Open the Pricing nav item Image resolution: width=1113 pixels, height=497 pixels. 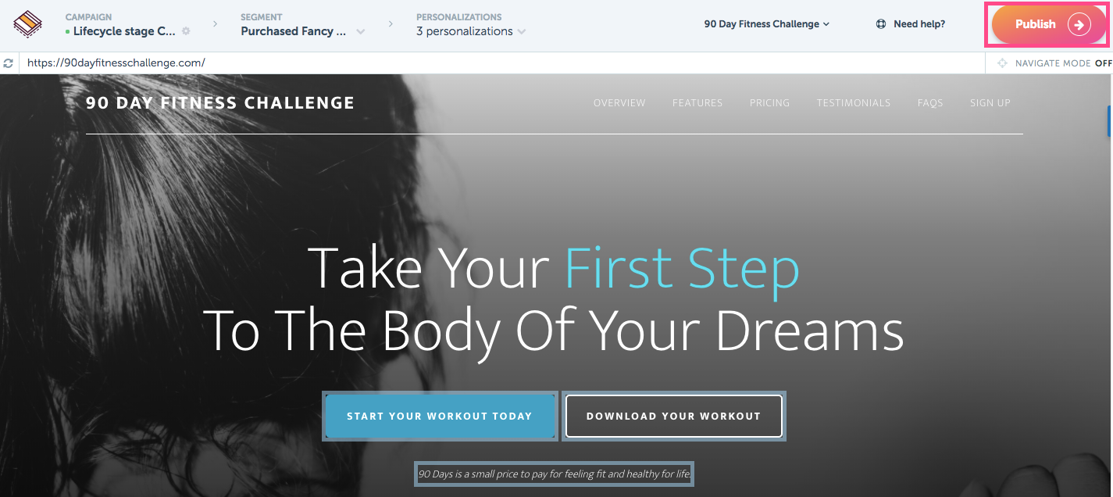pos(769,103)
